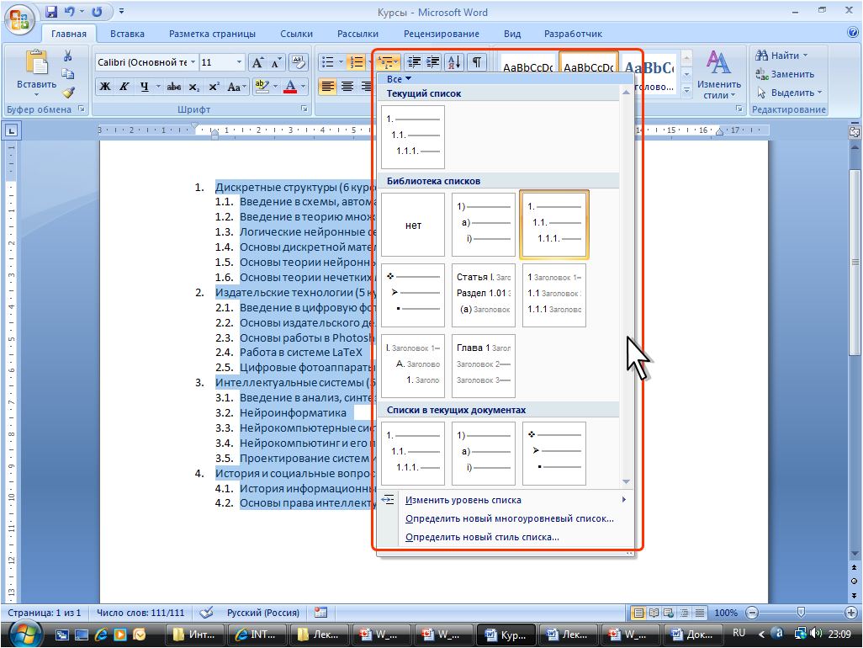Click center text alignment icon
This screenshot has height=648, width=863.
coord(346,87)
